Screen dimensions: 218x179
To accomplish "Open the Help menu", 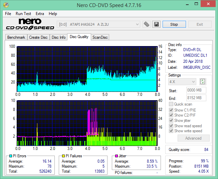I will tap(53, 14).
